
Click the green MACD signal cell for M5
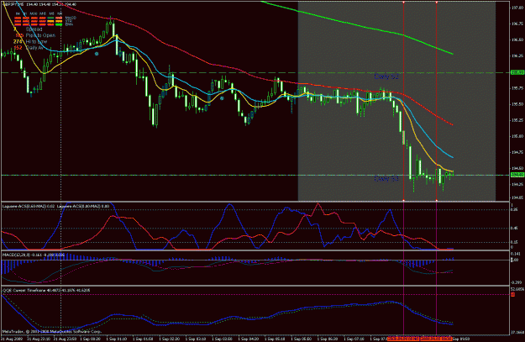[50, 18]
